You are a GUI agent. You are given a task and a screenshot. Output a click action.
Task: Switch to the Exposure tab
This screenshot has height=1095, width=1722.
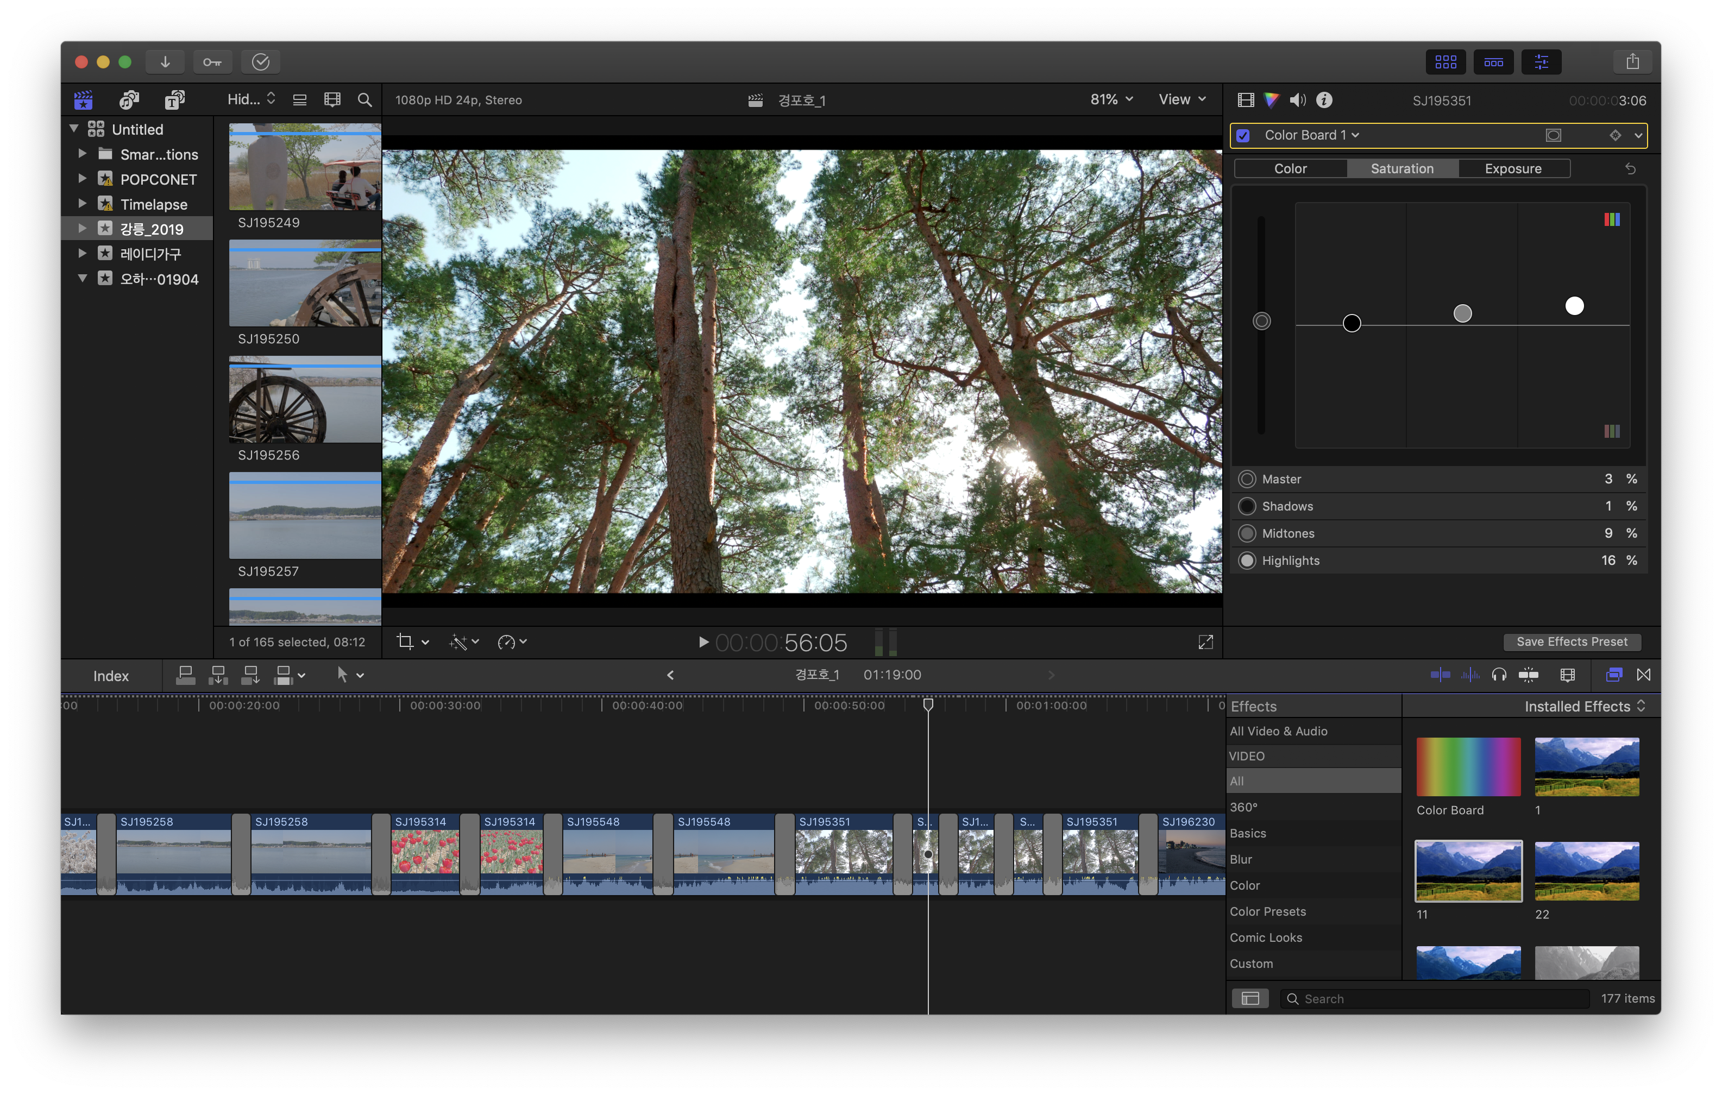pyautogui.click(x=1513, y=169)
